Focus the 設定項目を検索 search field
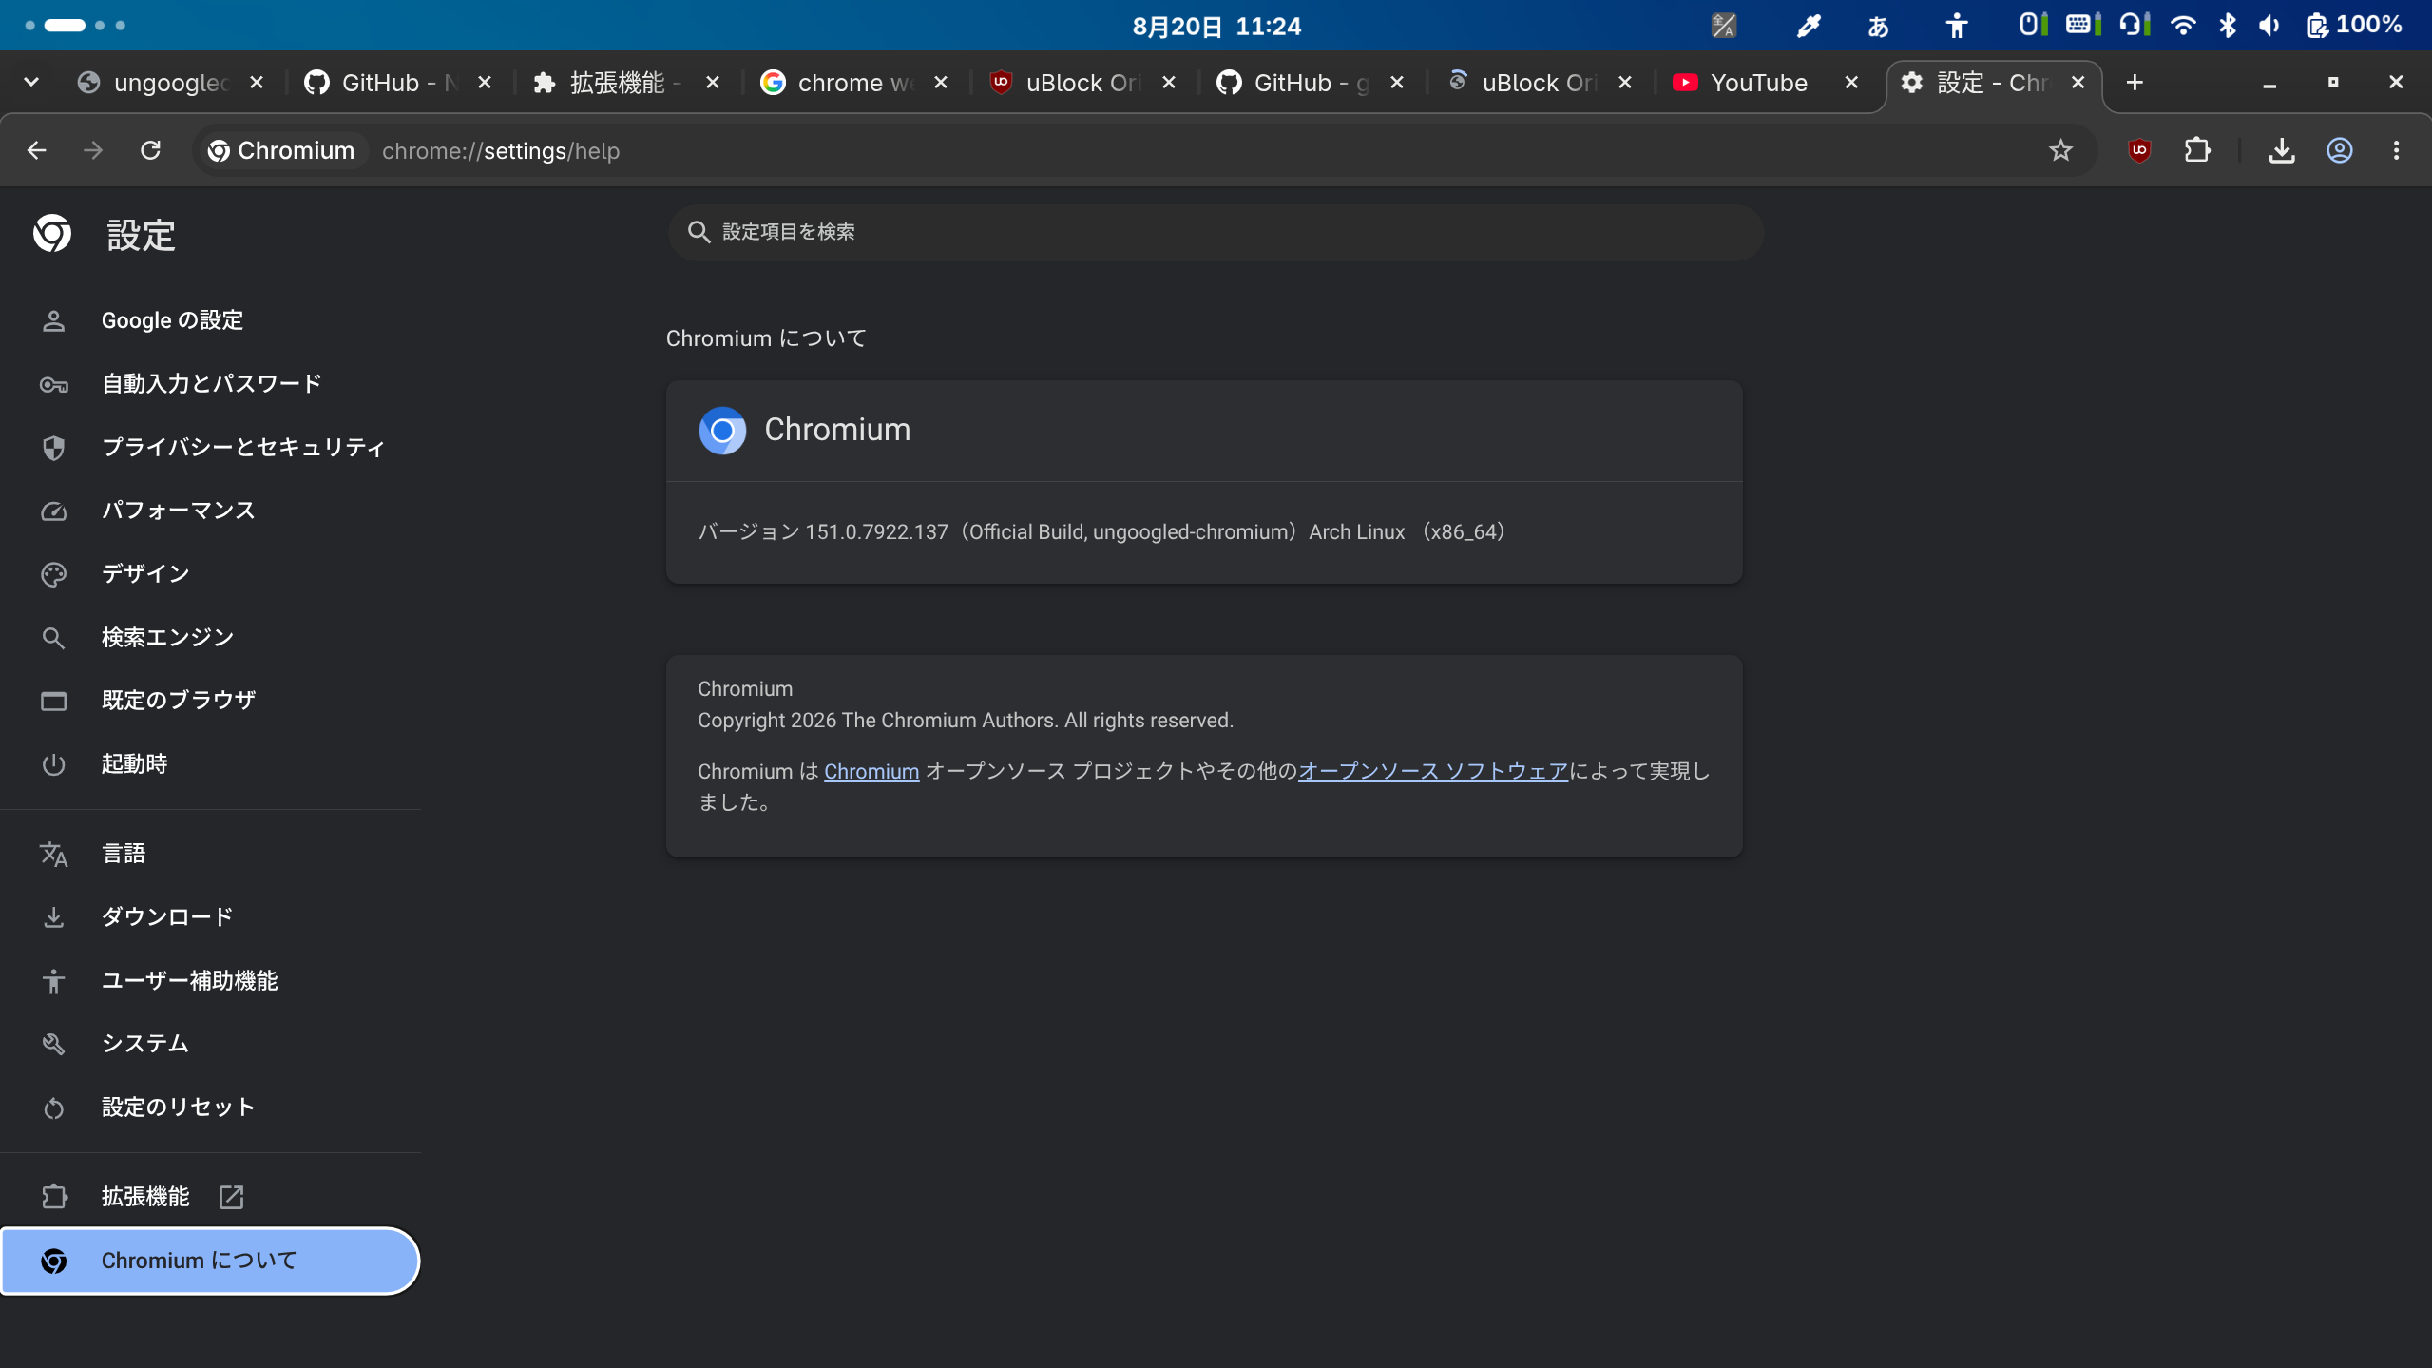 click(1216, 232)
